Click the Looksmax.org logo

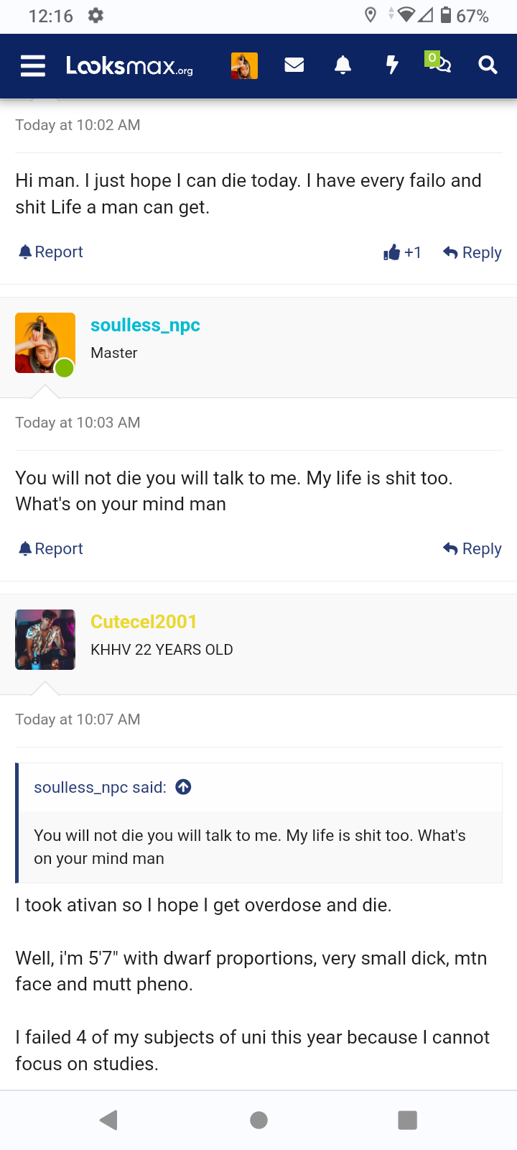(130, 66)
